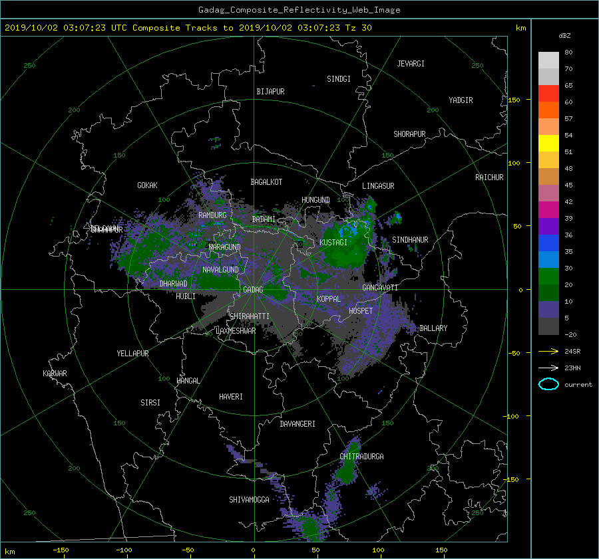
Task: Click the LAXMESHWAR city label
Action: pyautogui.click(x=236, y=331)
